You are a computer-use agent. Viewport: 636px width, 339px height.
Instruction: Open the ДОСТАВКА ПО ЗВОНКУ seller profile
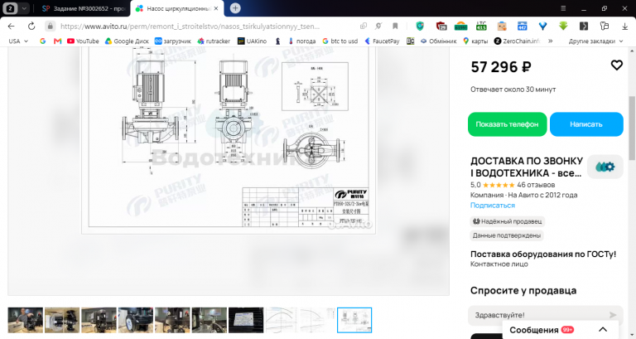pos(527,167)
